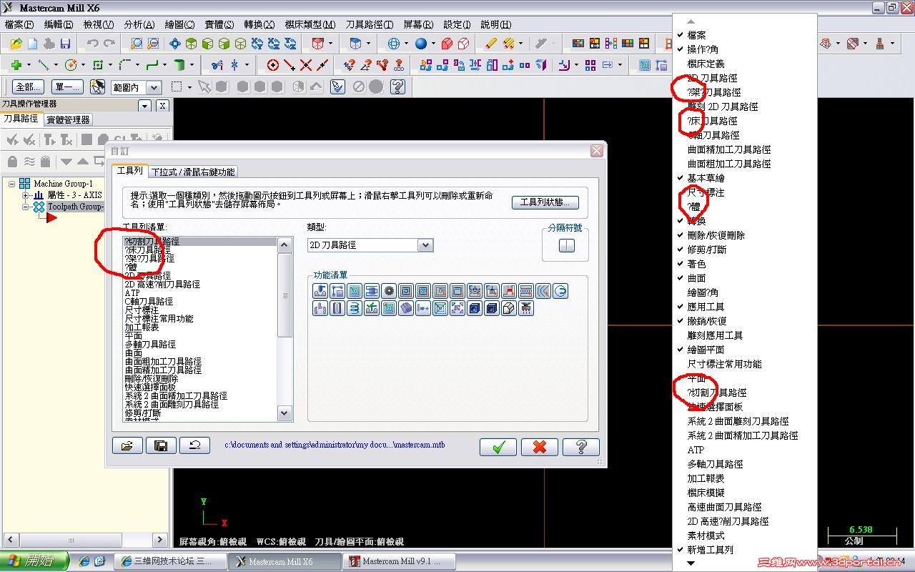The image size is (915, 572).
Task: Cancel dialog with red X button
Action: pos(540,447)
